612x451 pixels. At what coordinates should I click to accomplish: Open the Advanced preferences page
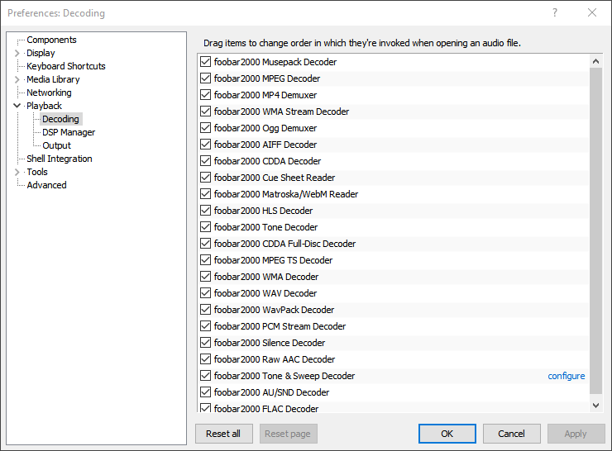tap(46, 185)
